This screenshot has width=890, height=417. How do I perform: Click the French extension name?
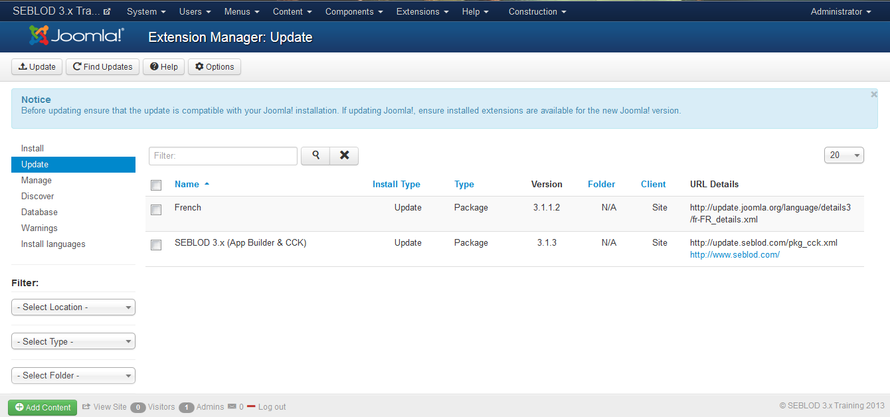(188, 207)
